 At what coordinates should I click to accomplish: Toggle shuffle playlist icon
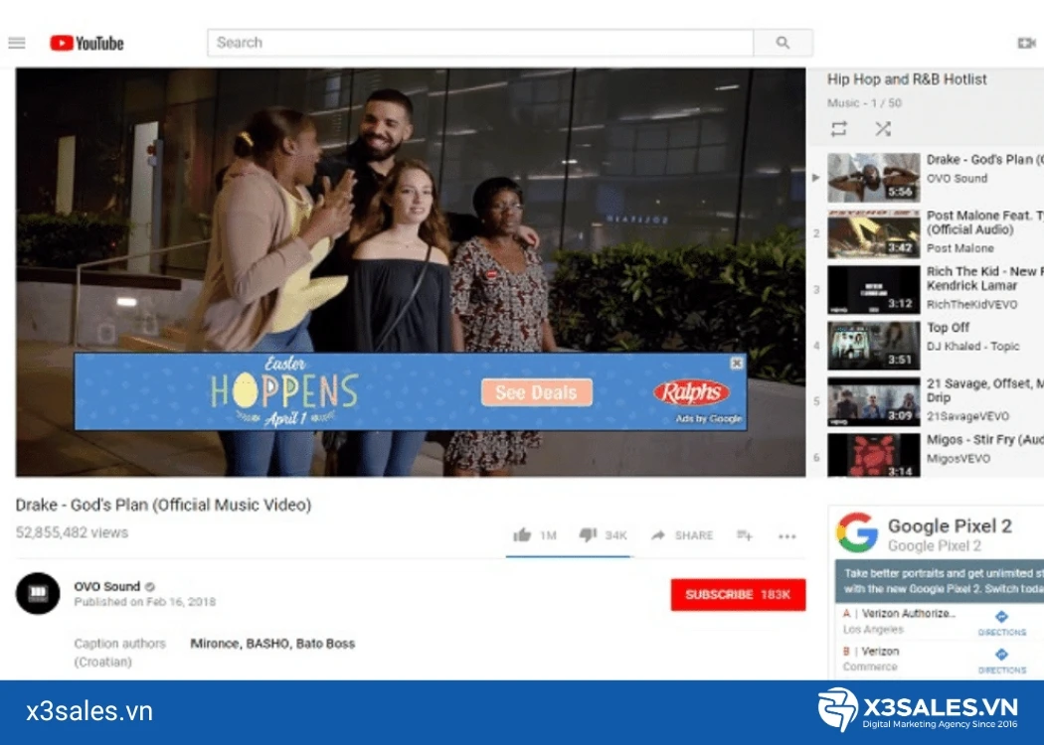(883, 129)
